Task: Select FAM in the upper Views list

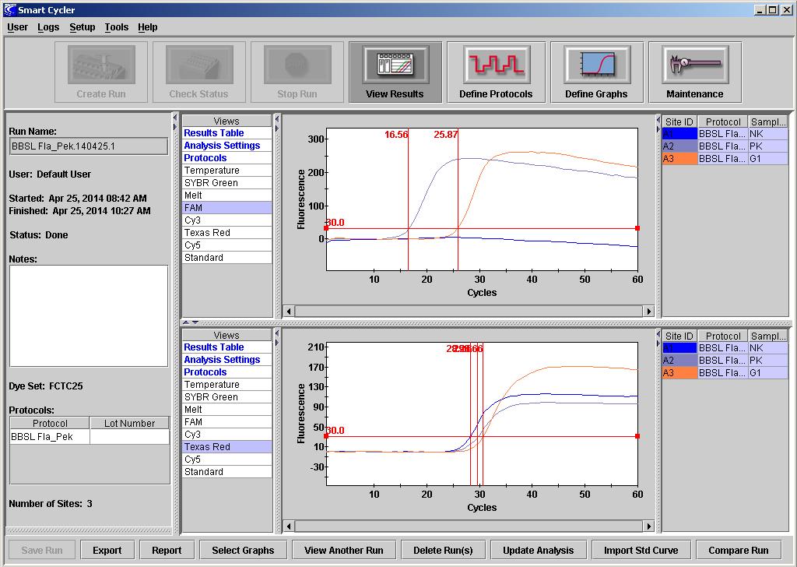Action: pos(226,208)
